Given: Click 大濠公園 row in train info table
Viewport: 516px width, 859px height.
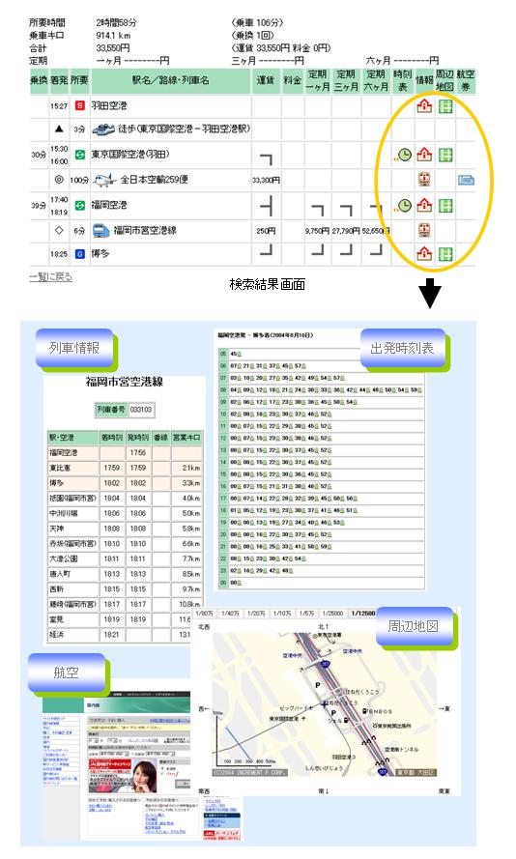Looking at the screenshot, I should tap(125, 558).
